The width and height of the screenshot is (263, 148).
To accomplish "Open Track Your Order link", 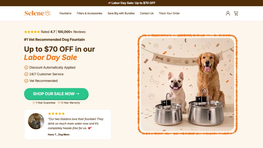I will point(169,13).
